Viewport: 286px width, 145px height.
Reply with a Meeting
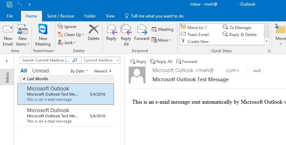[162, 29]
